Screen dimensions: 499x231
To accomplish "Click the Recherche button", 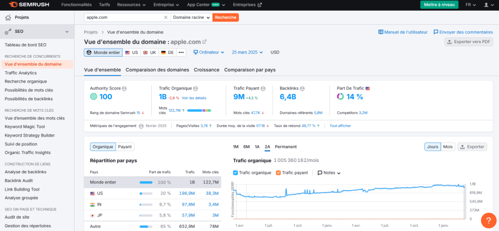I will coord(226,17).
